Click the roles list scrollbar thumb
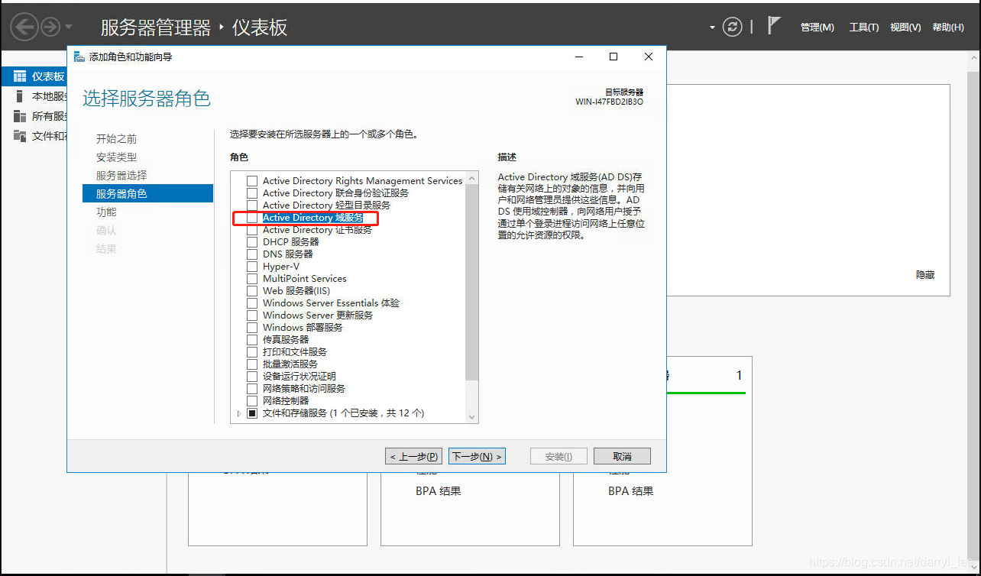 pyautogui.click(x=471, y=282)
